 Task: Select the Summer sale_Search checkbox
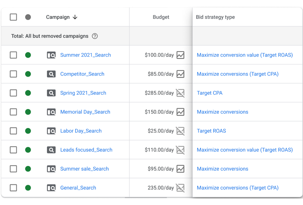tap(13, 169)
